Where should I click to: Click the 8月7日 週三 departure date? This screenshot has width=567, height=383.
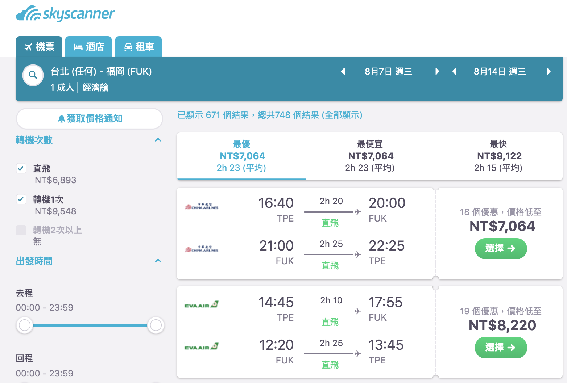pos(389,71)
